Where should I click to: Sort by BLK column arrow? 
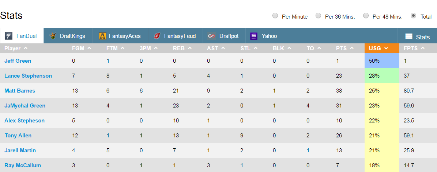[289, 48]
